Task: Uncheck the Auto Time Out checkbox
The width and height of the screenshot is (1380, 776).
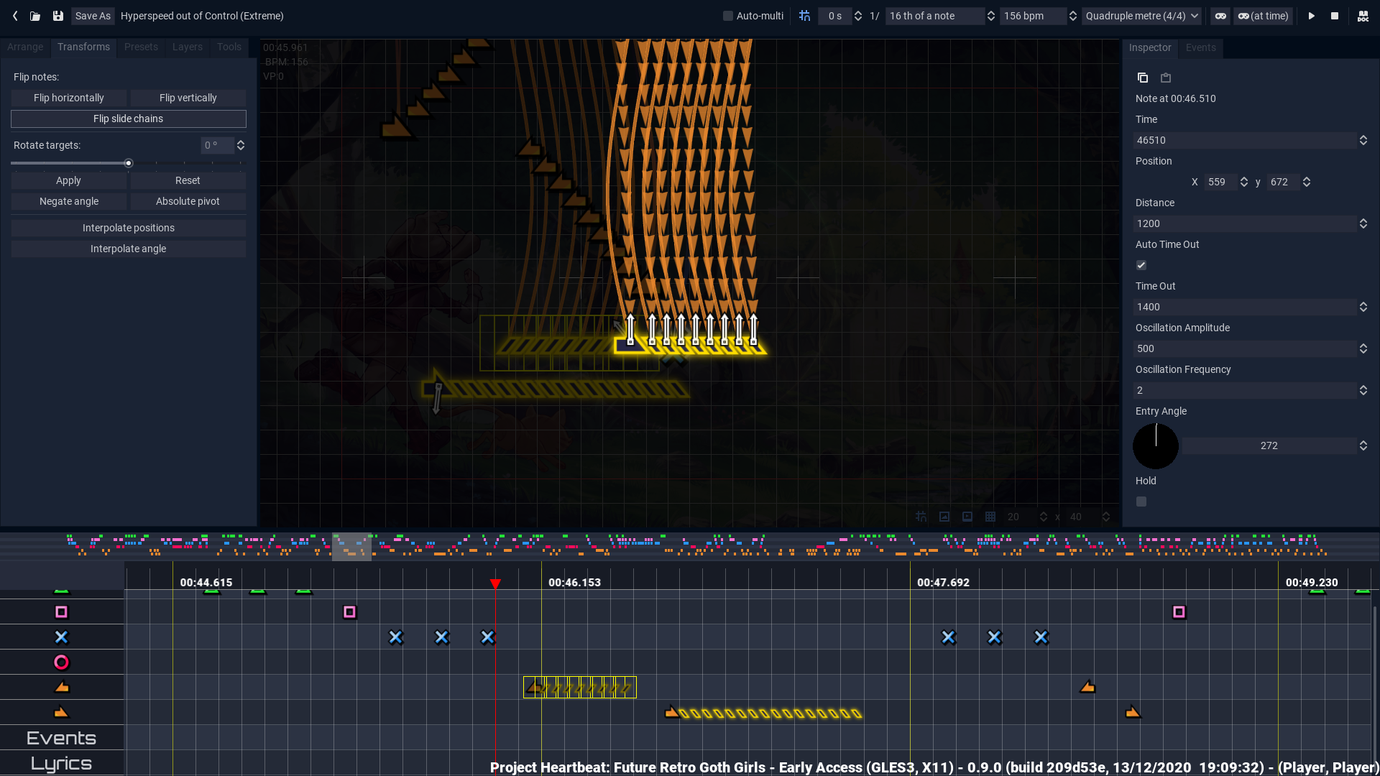Action: pyautogui.click(x=1141, y=265)
